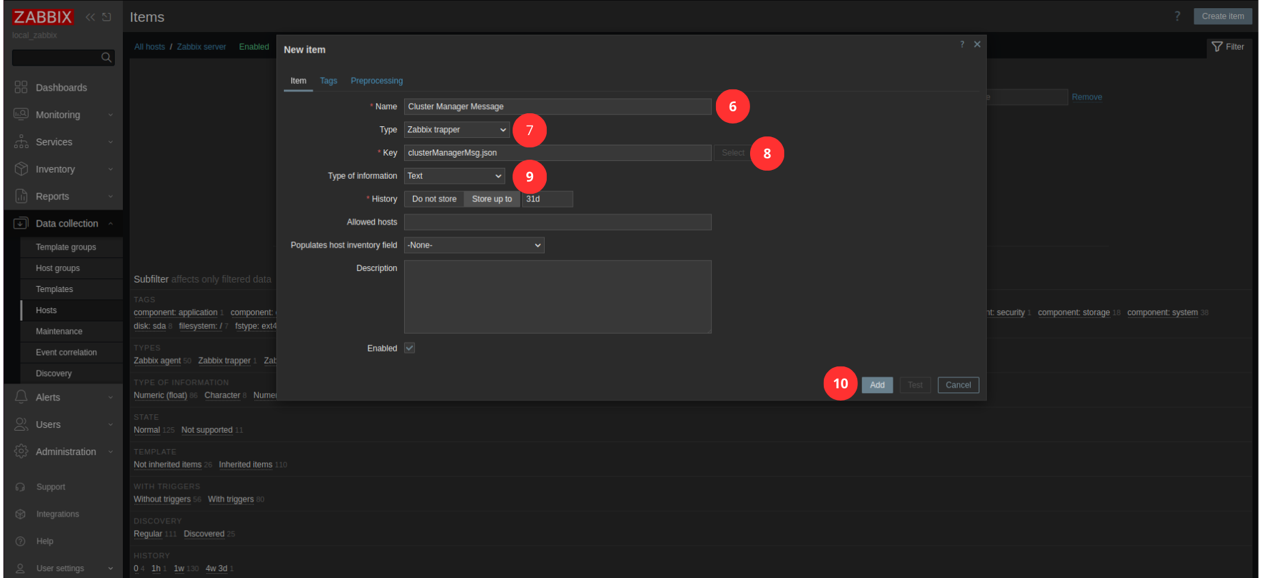1262x578 pixels.
Task: Click the New item dialog help icon
Action: 962,44
